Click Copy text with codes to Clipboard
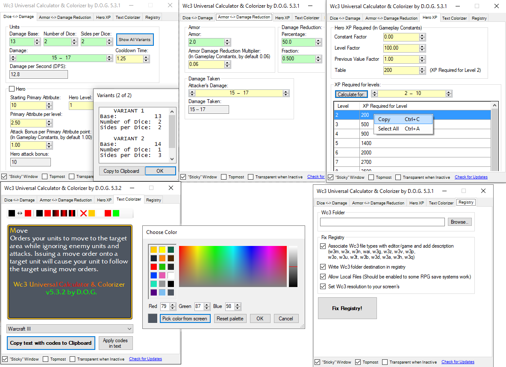Screen dimensions: 506x367 (51, 343)
